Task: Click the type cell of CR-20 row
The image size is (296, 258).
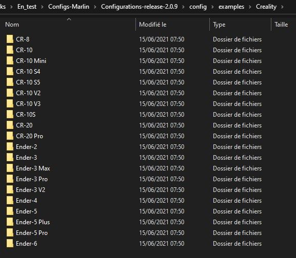Action: point(238,125)
